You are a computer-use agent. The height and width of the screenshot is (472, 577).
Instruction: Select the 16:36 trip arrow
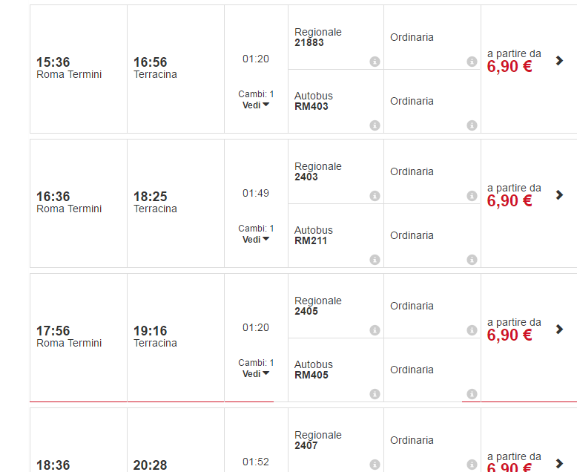click(x=560, y=195)
